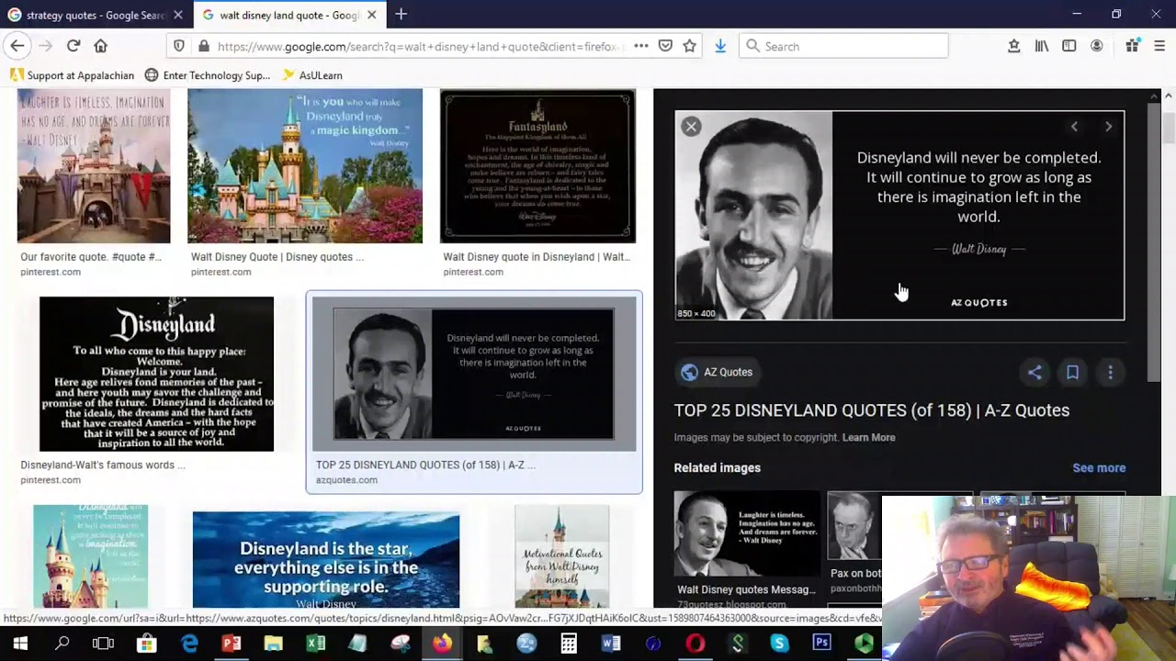The width and height of the screenshot is (1176, 661).
Task: Open the Firefox hamburger menu
Action: 1159,46
